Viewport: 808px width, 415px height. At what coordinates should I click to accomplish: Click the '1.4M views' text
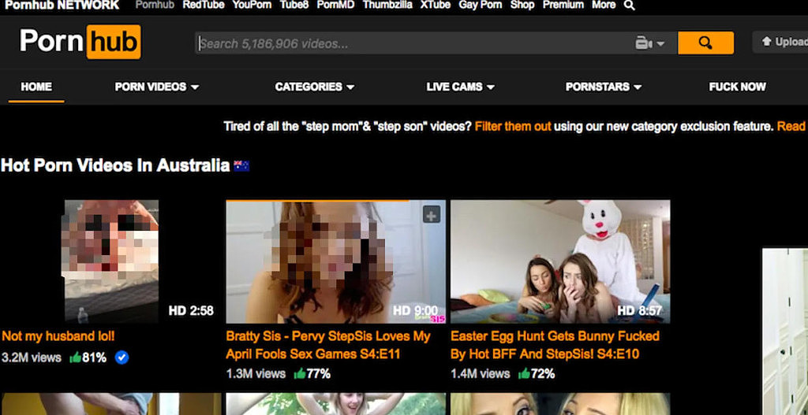point(481,374)
